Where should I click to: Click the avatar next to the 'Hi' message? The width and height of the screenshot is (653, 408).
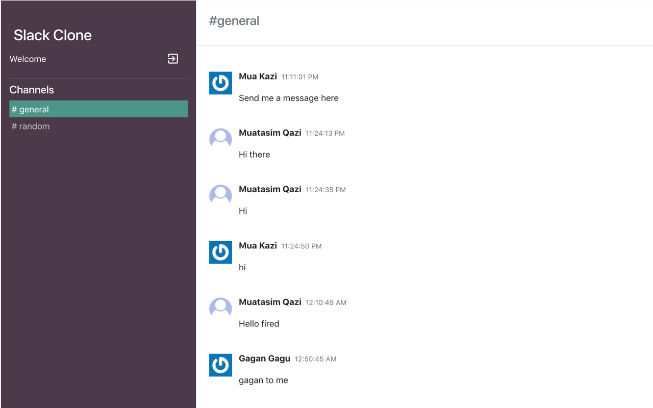pyautogui.click(x=220, y=195)
